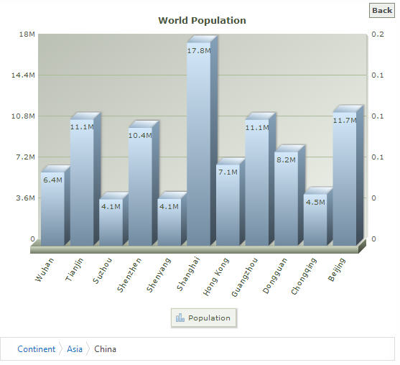400x365 pixels.
Task: Click the World Population chart title
Action: pos(202,20)
